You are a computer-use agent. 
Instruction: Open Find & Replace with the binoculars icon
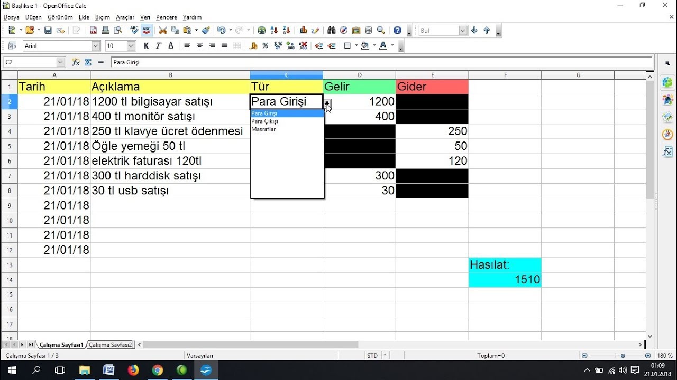(332, 31)
